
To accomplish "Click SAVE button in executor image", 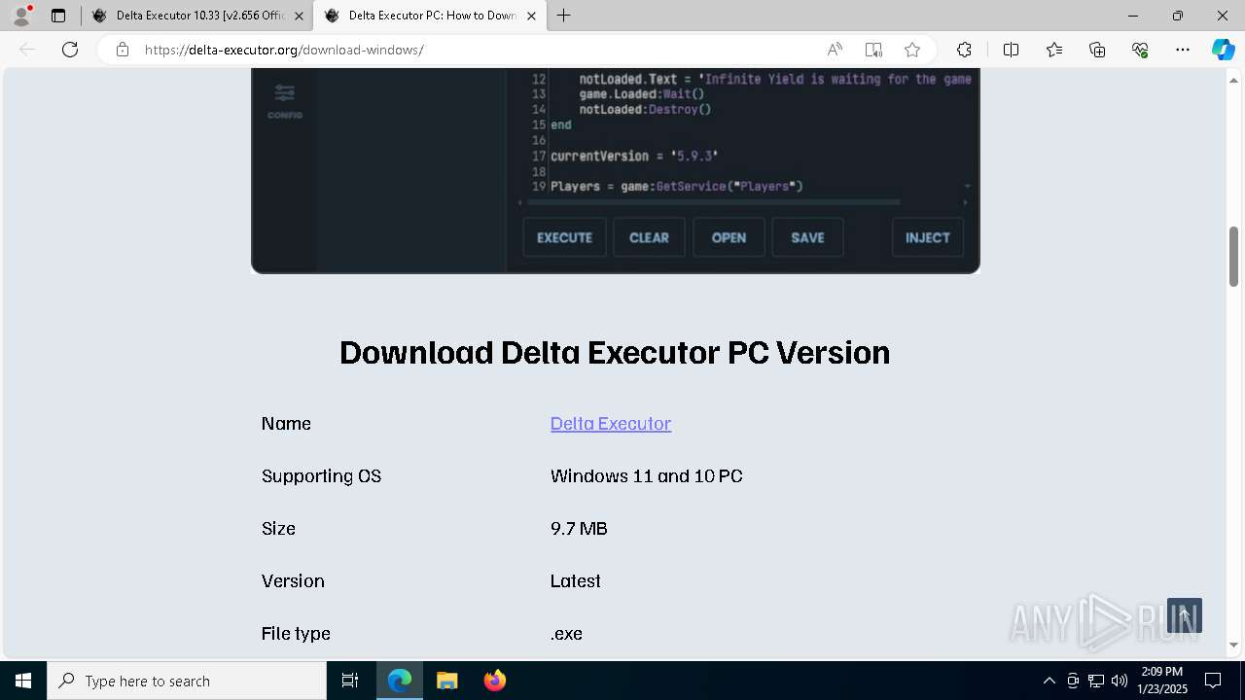I will (807, 237).
